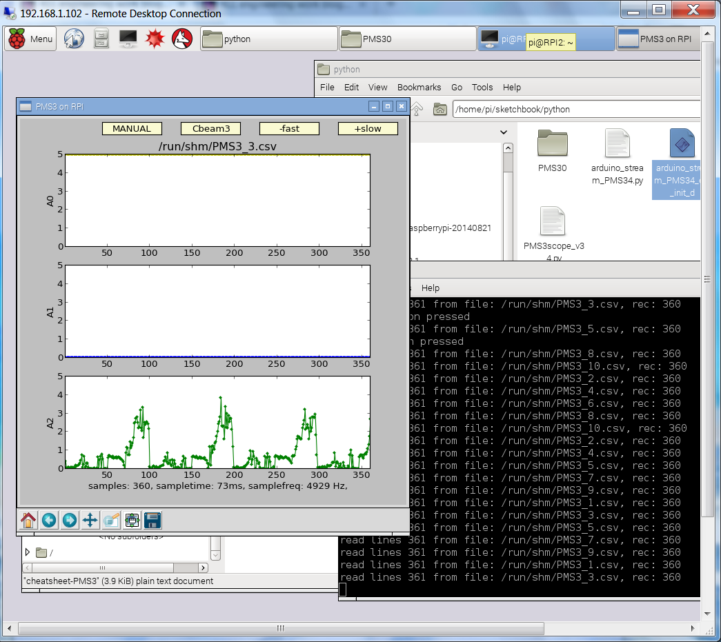Toggle the MANUAL mode button
Viewport: 721px width, 642px height.
[132, 128]
